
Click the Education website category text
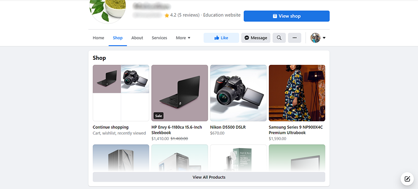point(222,15)
